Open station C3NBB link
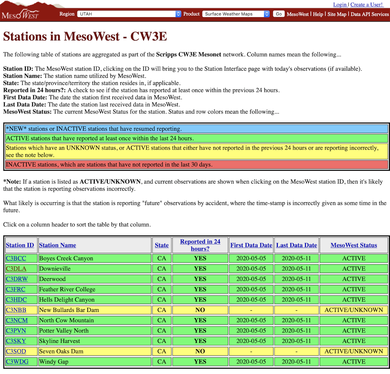 point(16,310)
